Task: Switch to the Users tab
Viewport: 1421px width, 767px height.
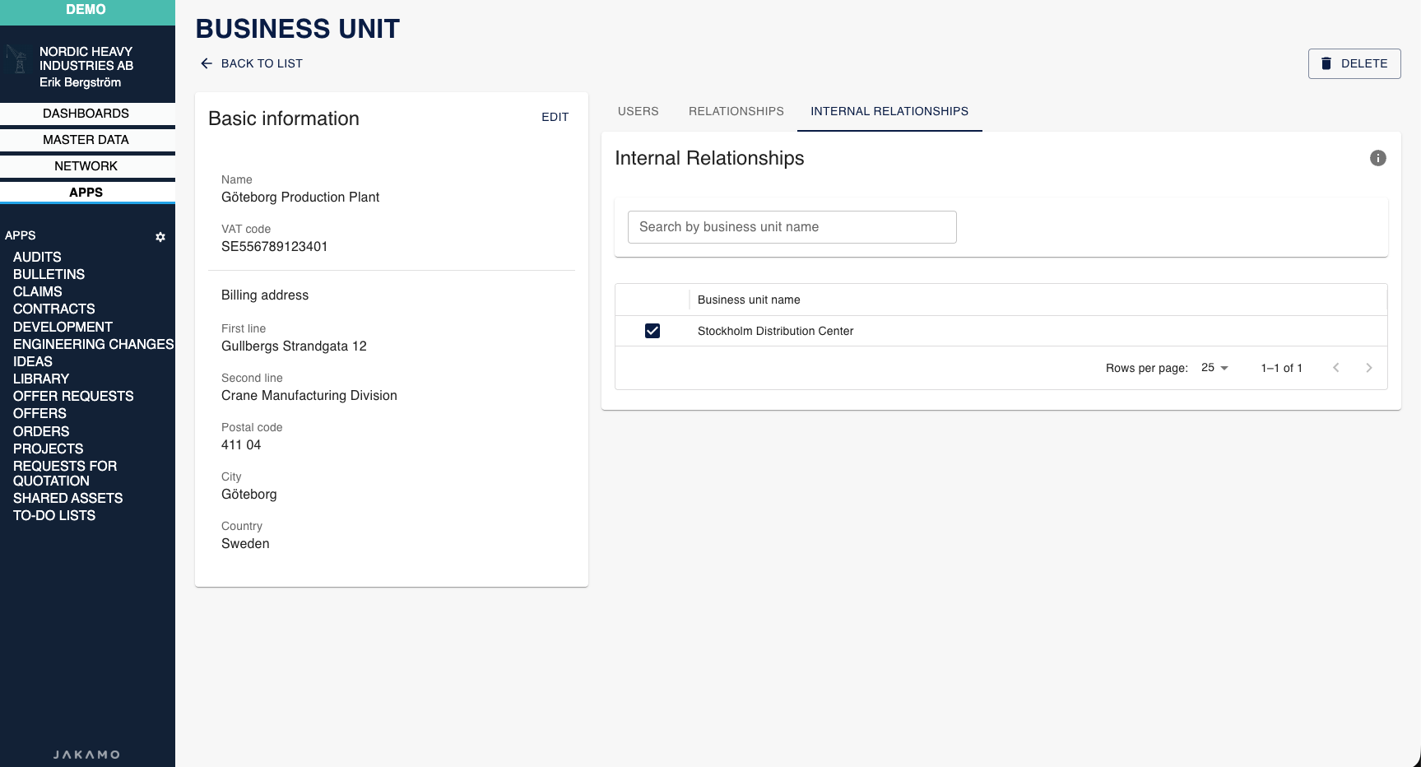Action: pos(638,111)
